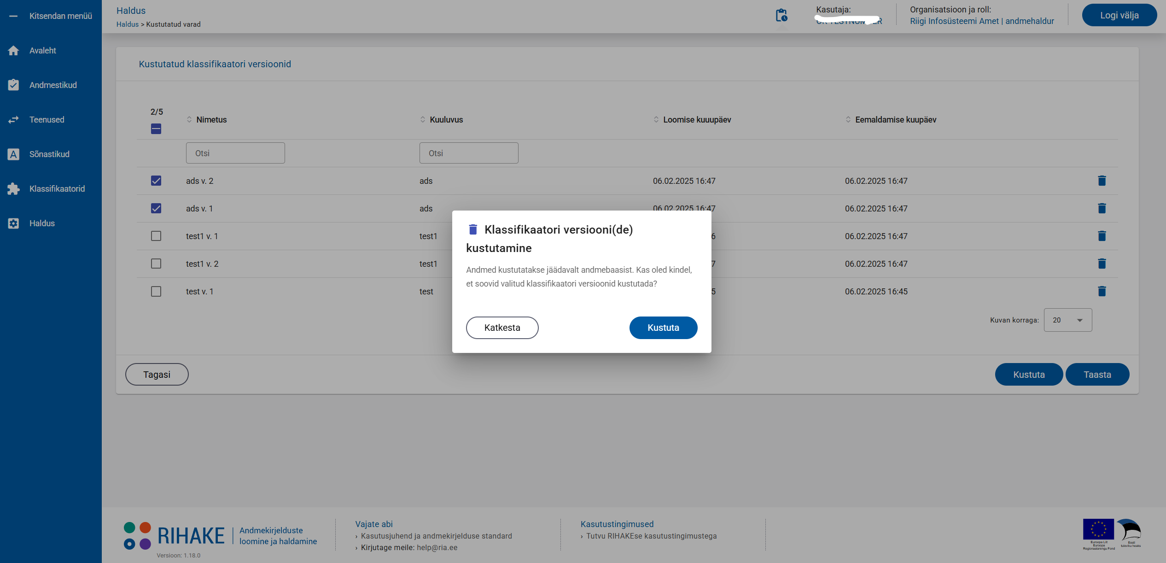The image size is (1166, 563).
Task: Open clipboard history icon in header
Action: [x=781, y=16]
